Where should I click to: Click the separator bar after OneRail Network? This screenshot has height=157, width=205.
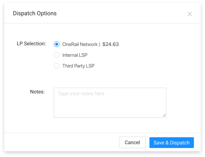click(x=99, y=44)
